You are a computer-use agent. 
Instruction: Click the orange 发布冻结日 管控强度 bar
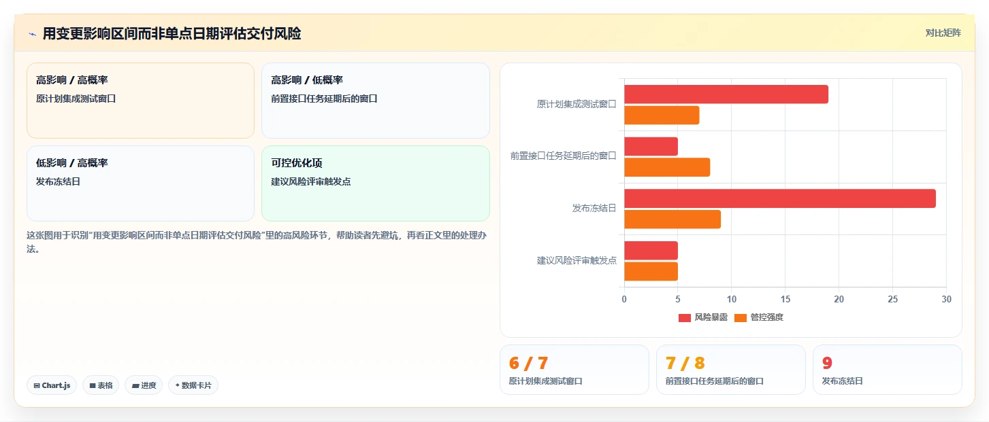[672, 219]
